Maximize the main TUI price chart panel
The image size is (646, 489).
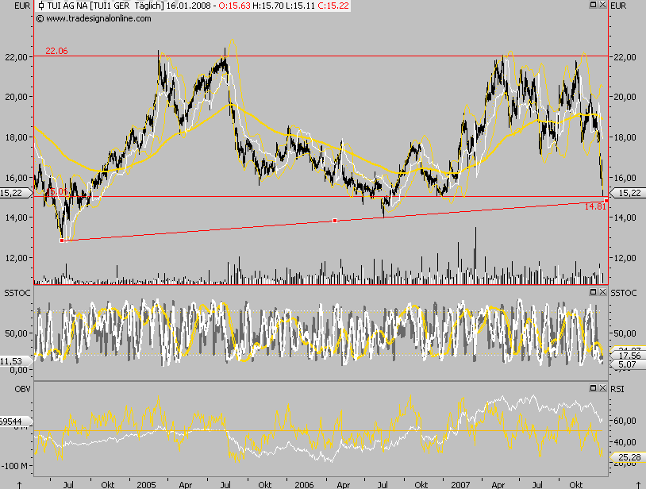(593, 6)
